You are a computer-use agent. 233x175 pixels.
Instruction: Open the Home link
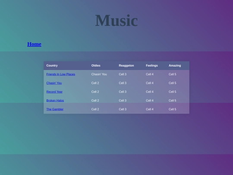34,44
